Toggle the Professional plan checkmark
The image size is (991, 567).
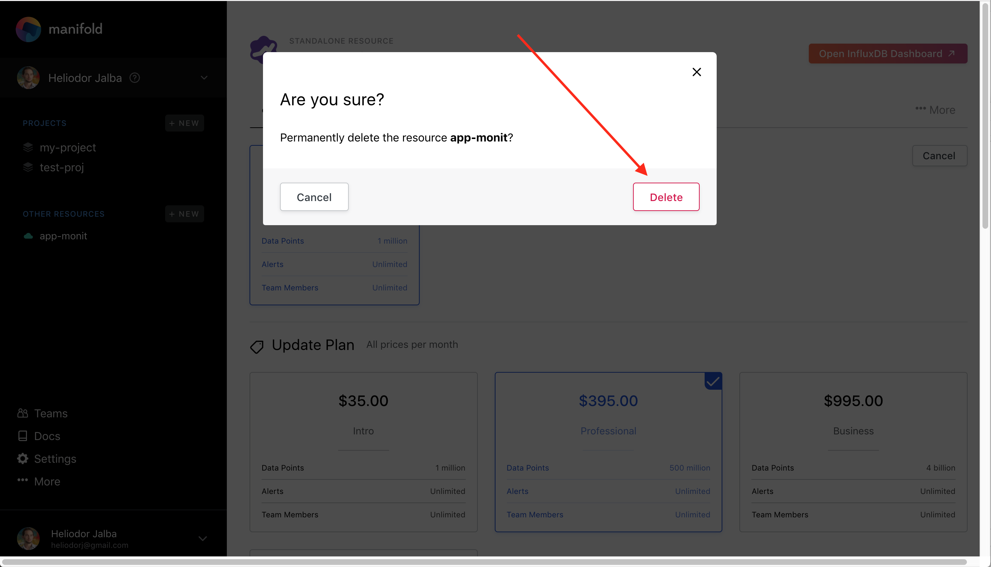pos(713,381)
